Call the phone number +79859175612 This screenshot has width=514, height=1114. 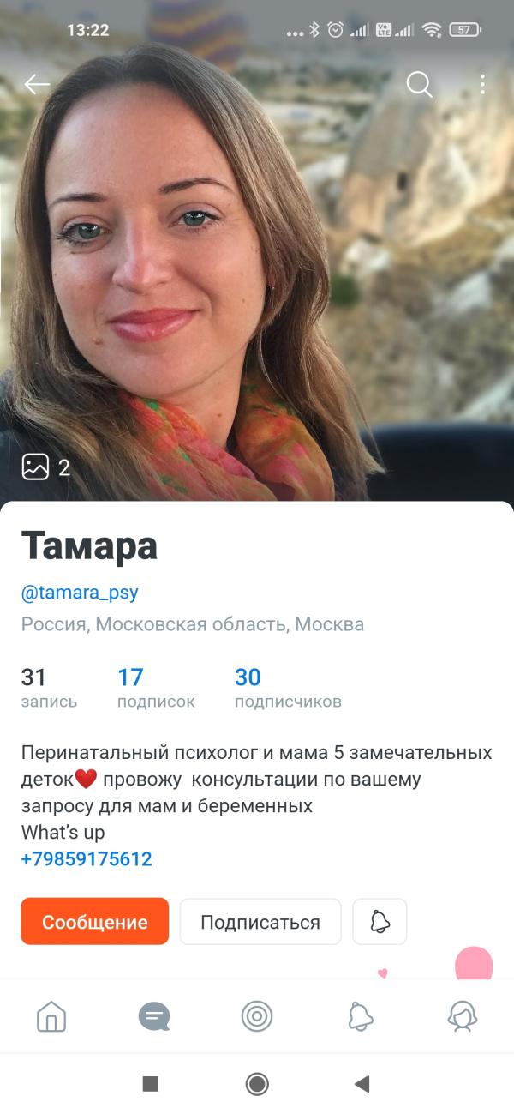87,858
